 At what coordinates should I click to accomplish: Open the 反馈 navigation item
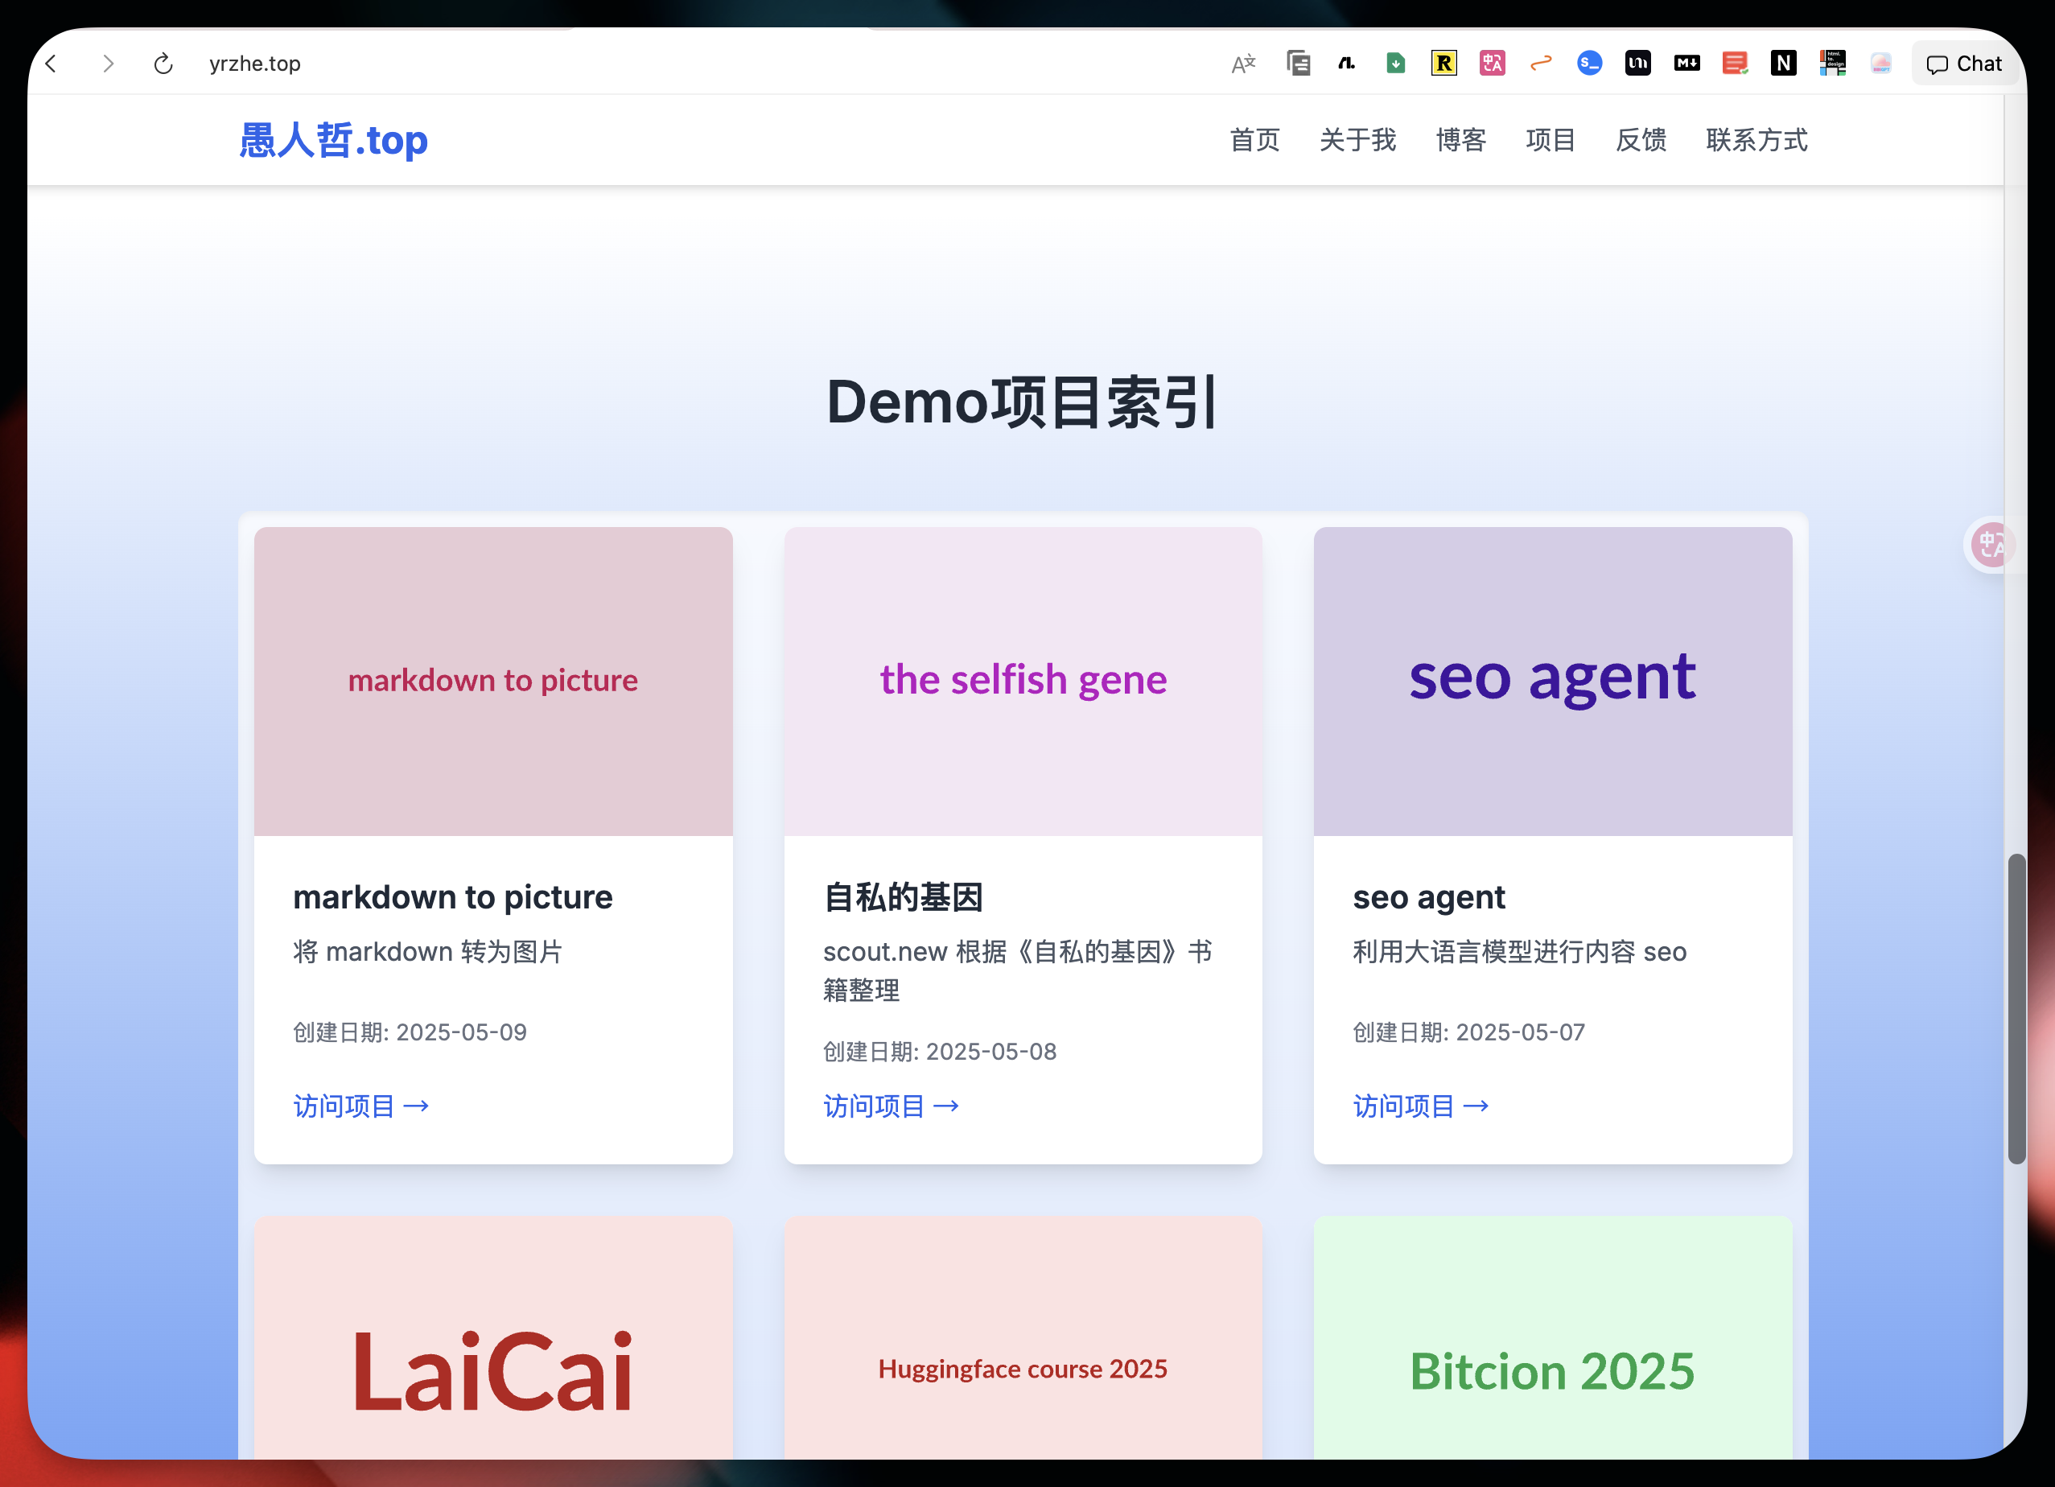point(1641,141)
